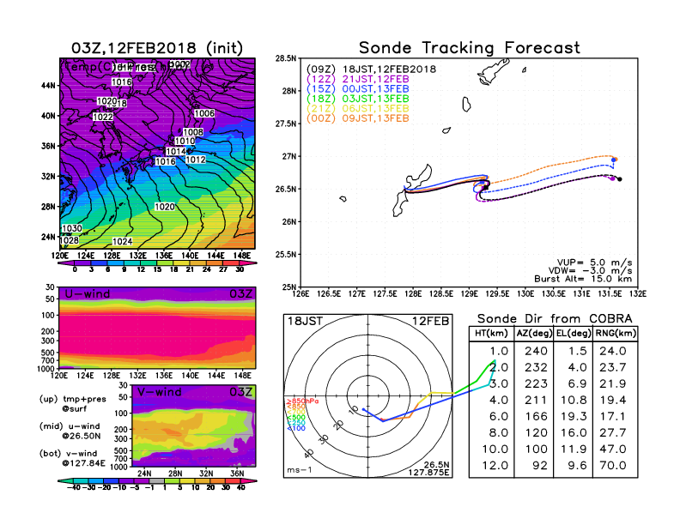Click the 'ms-1' unit label on the hodograph
This screenshot has width=680, height=525.
300,470
